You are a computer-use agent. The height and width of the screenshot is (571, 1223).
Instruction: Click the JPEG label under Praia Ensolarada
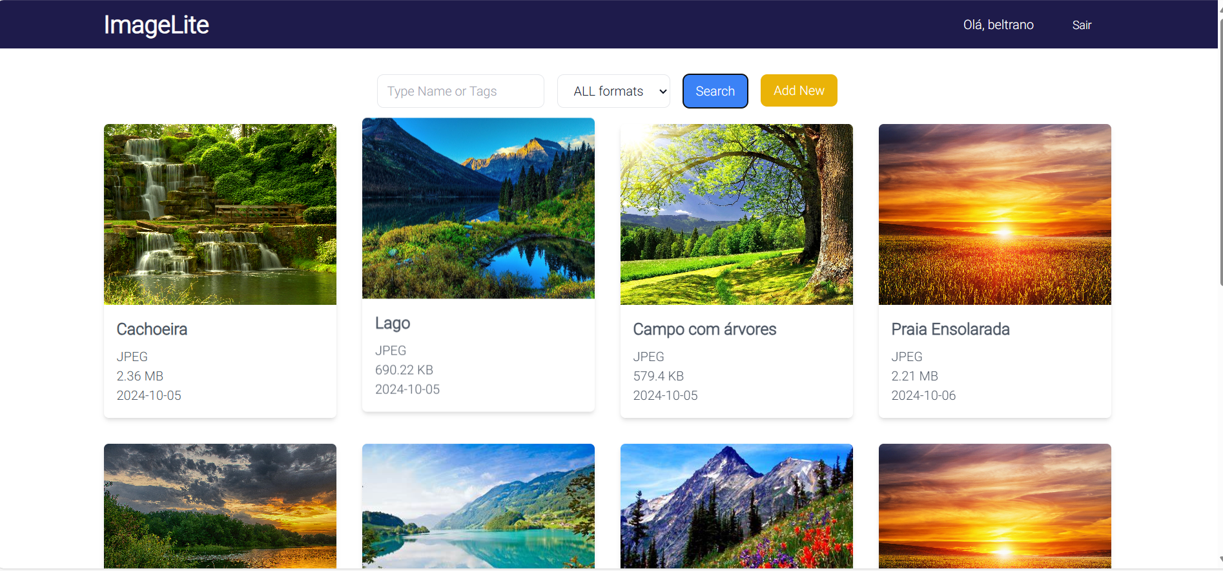pyautogui.click(x=907, y=357)
